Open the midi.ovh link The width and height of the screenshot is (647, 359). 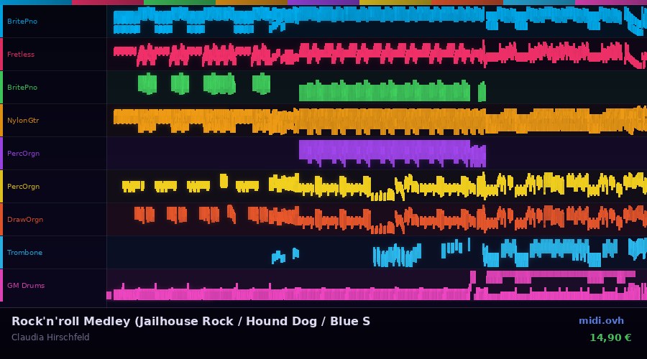pos(601,321)
